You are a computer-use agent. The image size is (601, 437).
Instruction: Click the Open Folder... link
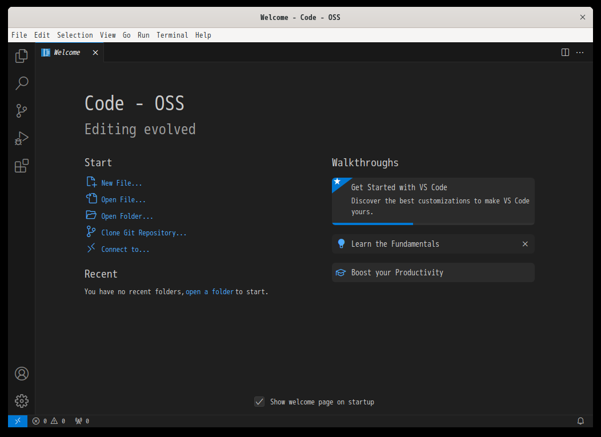[127, 216]
